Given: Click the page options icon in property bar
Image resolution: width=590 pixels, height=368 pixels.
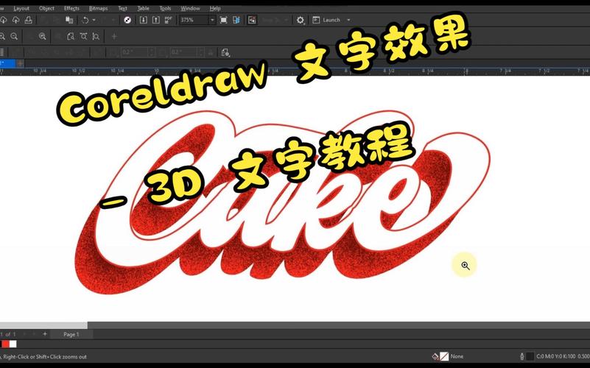Looking at the screenshot, I should click(x=225, y=53).
